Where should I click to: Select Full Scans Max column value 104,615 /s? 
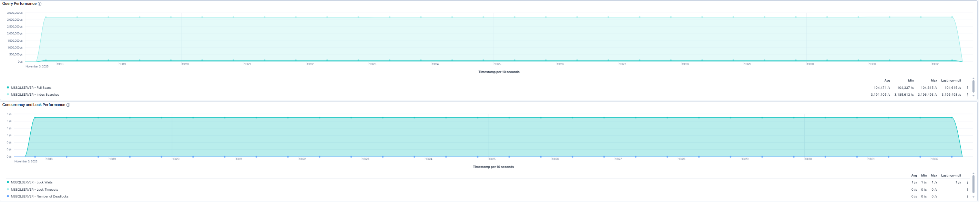click(929, 88)
